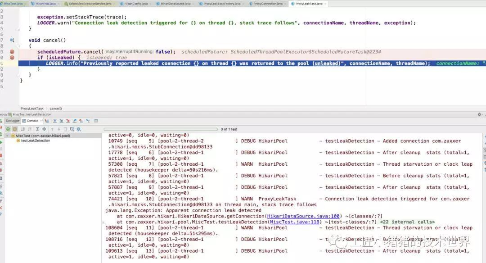
Task: Click the Run to Cursor icon
Action: tap(88, 121)
